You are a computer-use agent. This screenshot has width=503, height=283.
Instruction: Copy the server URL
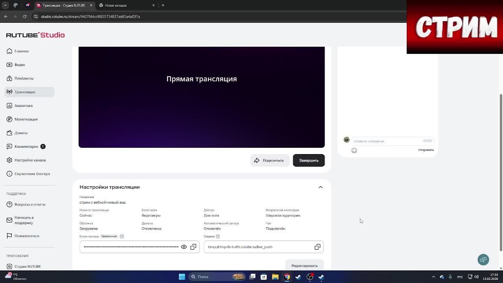318,247
